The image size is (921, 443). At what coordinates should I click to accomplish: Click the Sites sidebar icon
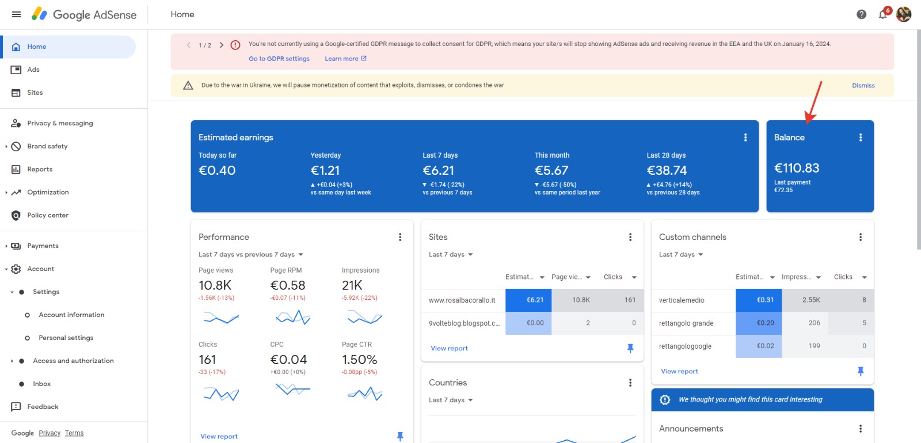(16, 93)
